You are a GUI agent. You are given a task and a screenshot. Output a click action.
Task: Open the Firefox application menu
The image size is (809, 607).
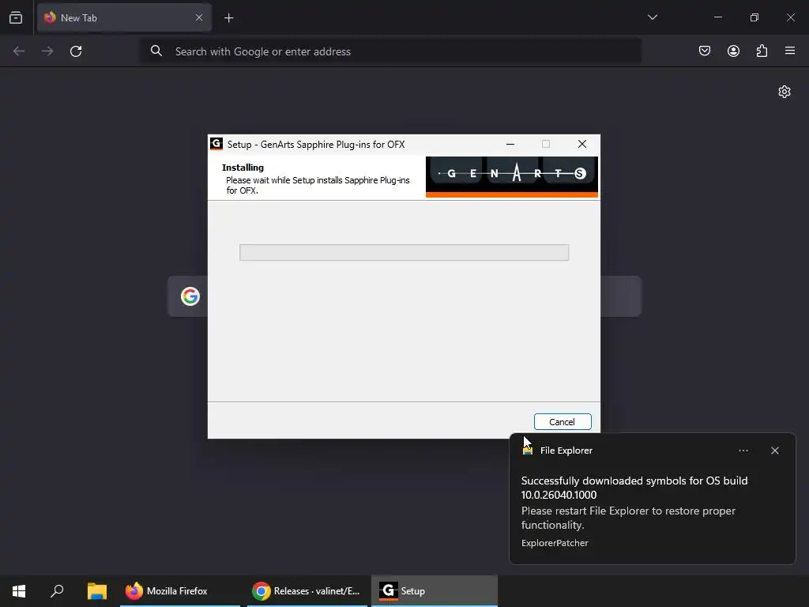click(x=790, y=51)
